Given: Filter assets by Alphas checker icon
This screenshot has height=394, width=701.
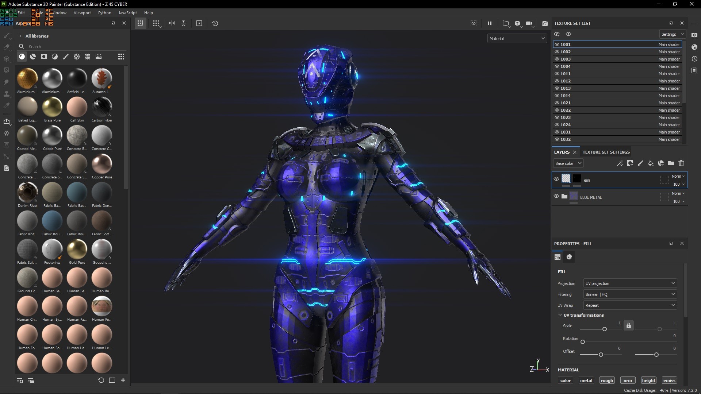Looking at the screenshot, I should click(77, 57).
